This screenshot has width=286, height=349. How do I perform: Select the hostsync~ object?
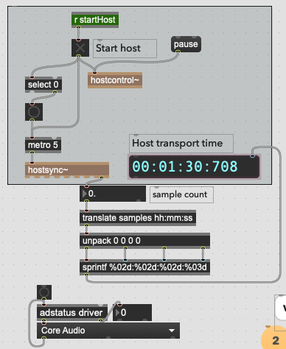(x=67, y=170)
